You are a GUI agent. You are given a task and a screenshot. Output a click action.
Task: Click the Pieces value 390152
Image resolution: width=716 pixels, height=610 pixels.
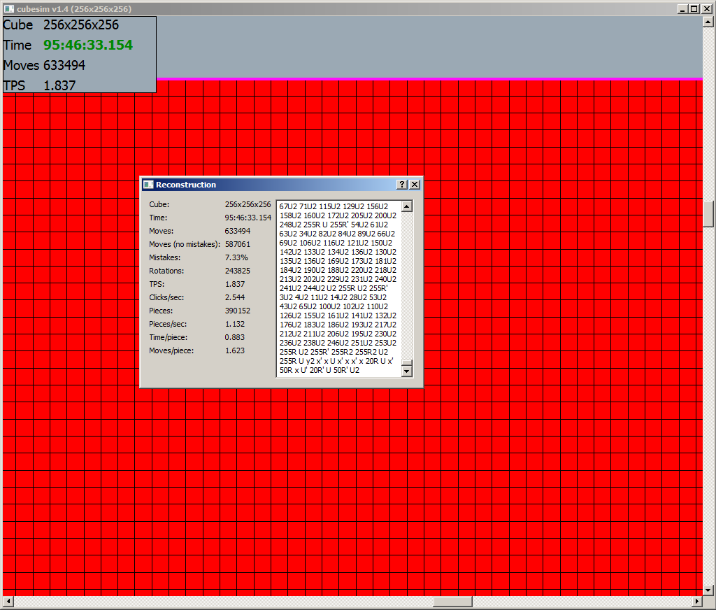coord(238,311)
